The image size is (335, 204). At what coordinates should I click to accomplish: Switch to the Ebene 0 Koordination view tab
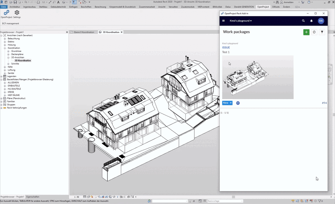pos(84,32)
